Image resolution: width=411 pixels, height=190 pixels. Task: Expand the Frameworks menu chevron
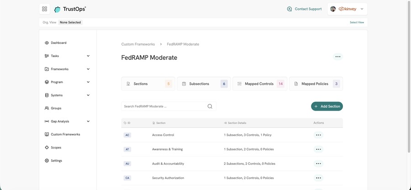(88, 69)
